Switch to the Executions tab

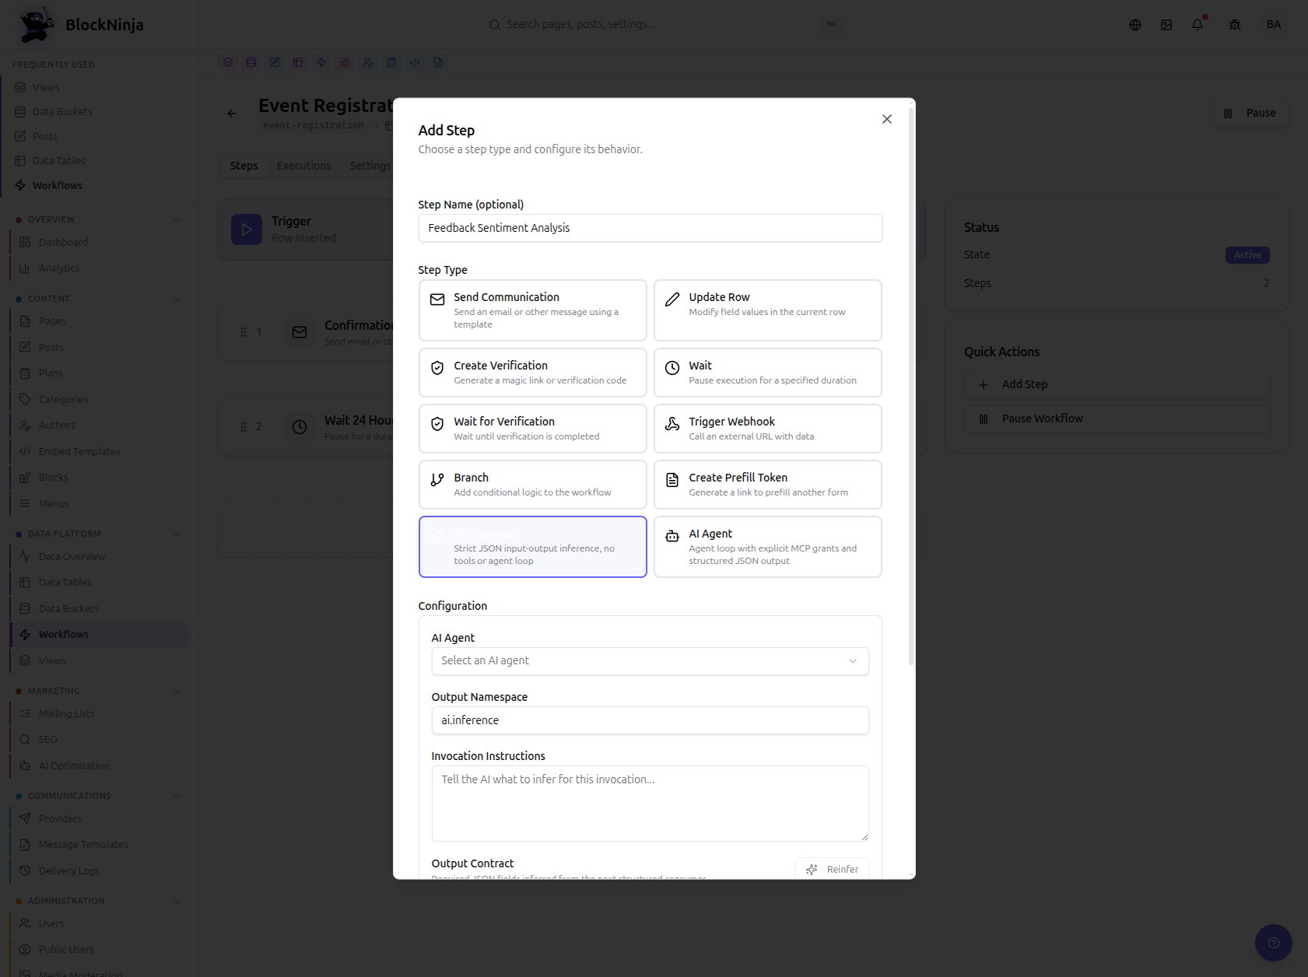(303, 166)
